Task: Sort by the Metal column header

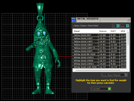Action: coord(85,31)
